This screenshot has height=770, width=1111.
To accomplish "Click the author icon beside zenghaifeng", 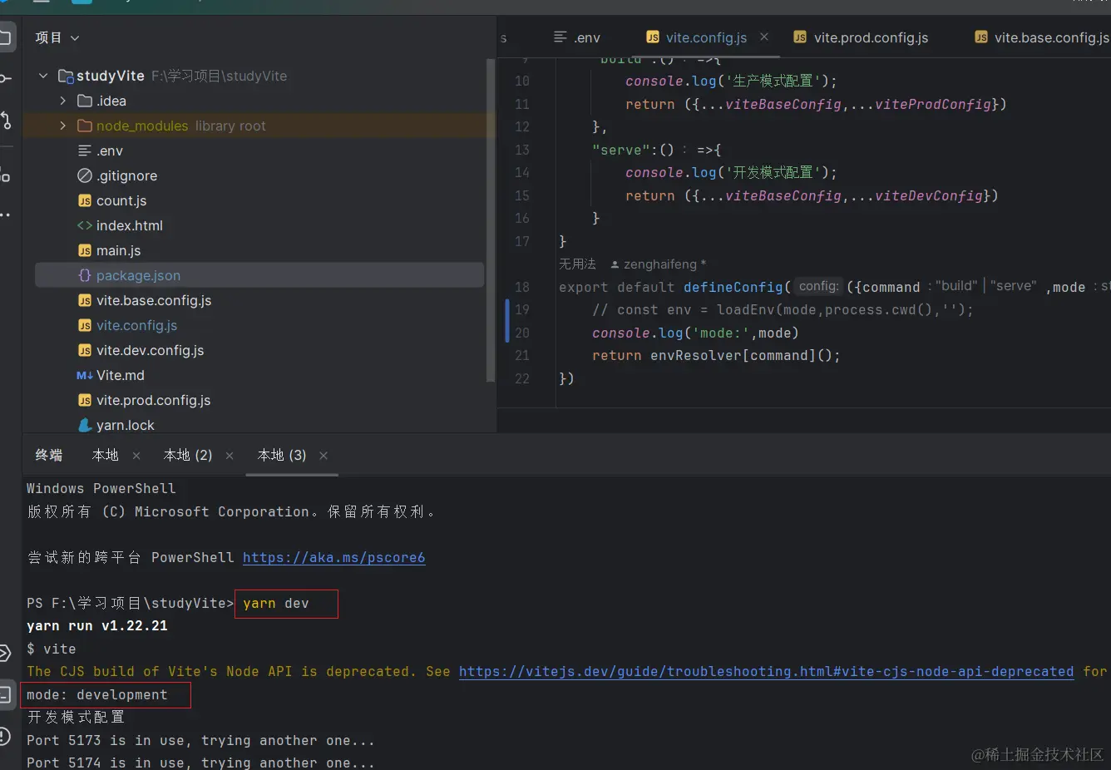I will (x=615, y=264).
